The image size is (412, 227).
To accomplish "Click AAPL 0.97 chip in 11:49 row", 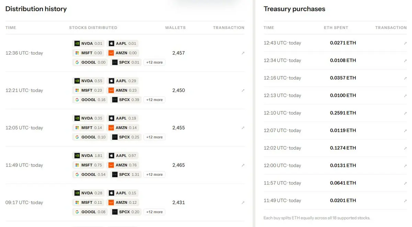I will pyautogui.click(x=123, y=156).
